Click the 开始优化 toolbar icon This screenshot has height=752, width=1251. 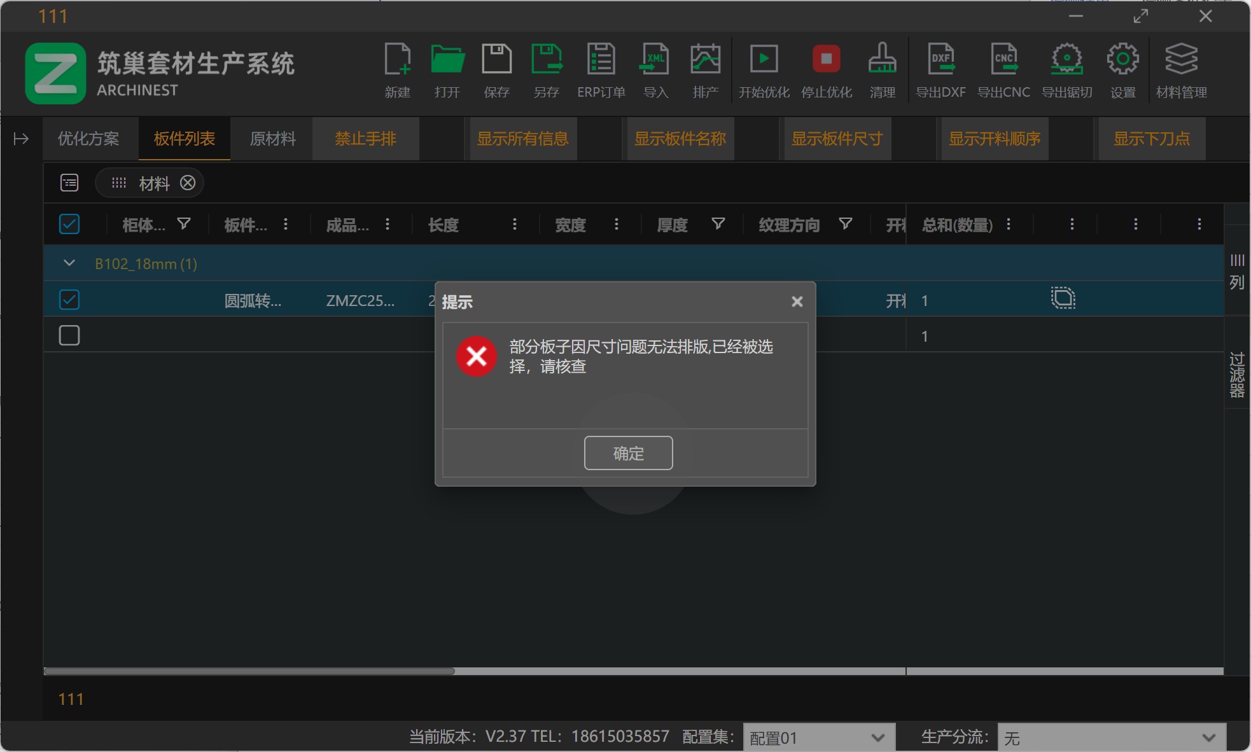click(763, 70)
